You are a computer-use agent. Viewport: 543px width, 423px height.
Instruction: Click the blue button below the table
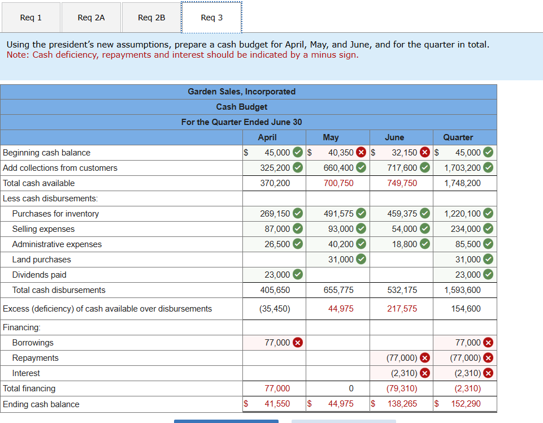pyautogui.click(x=226, y=421)
